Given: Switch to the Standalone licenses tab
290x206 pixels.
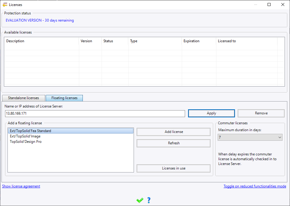Looking at the screenshot, I should coord(24,98).
